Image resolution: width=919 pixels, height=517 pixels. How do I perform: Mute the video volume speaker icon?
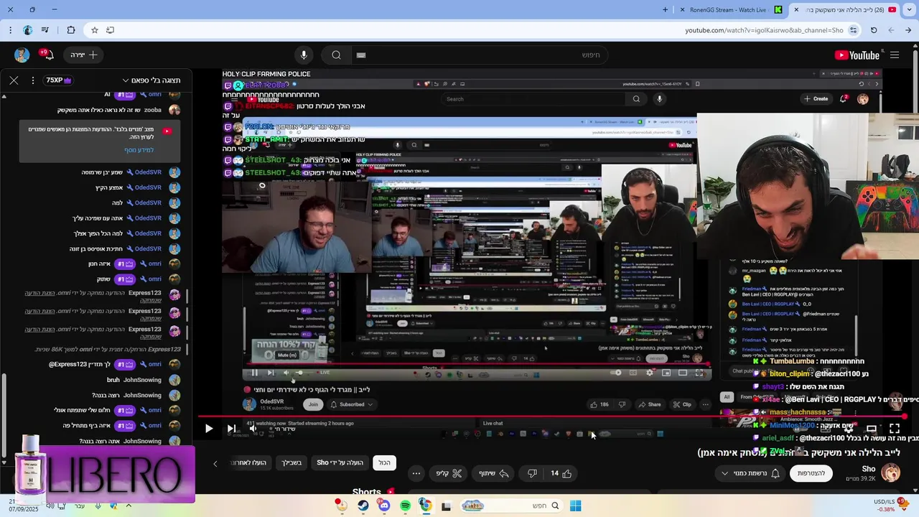[253, 429]
